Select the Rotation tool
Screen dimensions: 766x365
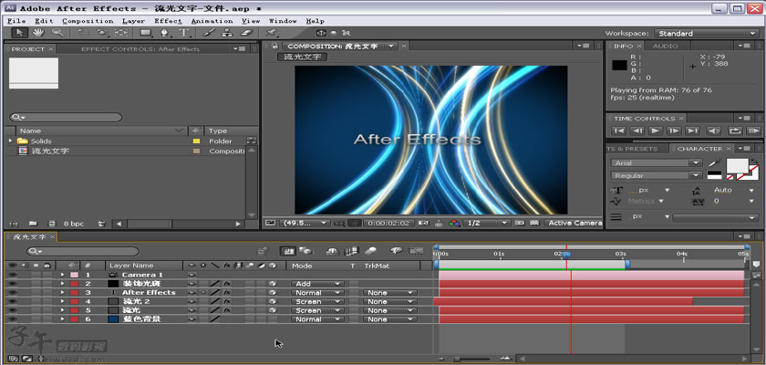(84, 33)
